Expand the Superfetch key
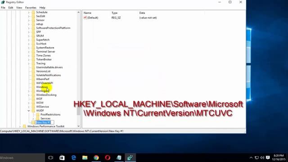Screen dimensions: 288x162 click(x=29, y=40)
